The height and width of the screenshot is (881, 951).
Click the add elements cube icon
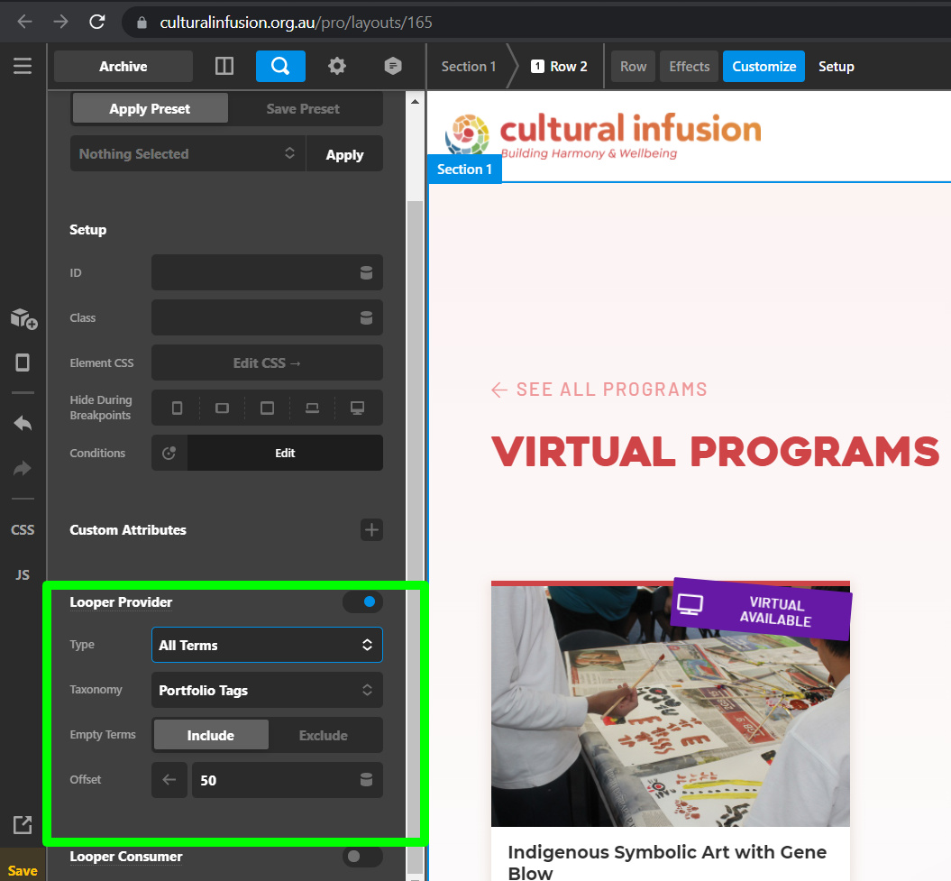tap(23, 318)
